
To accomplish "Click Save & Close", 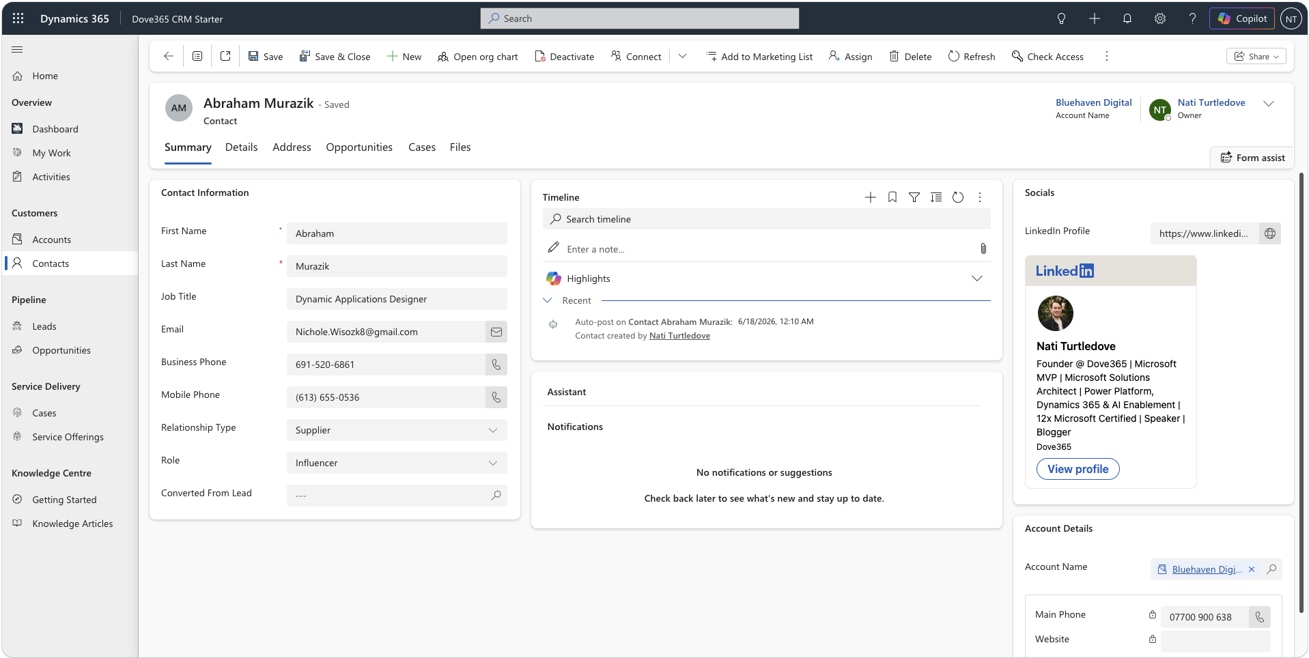I will point(335,57).
